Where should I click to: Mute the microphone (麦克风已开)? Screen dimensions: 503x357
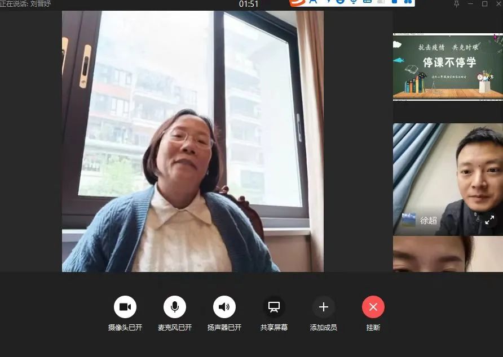174,307
